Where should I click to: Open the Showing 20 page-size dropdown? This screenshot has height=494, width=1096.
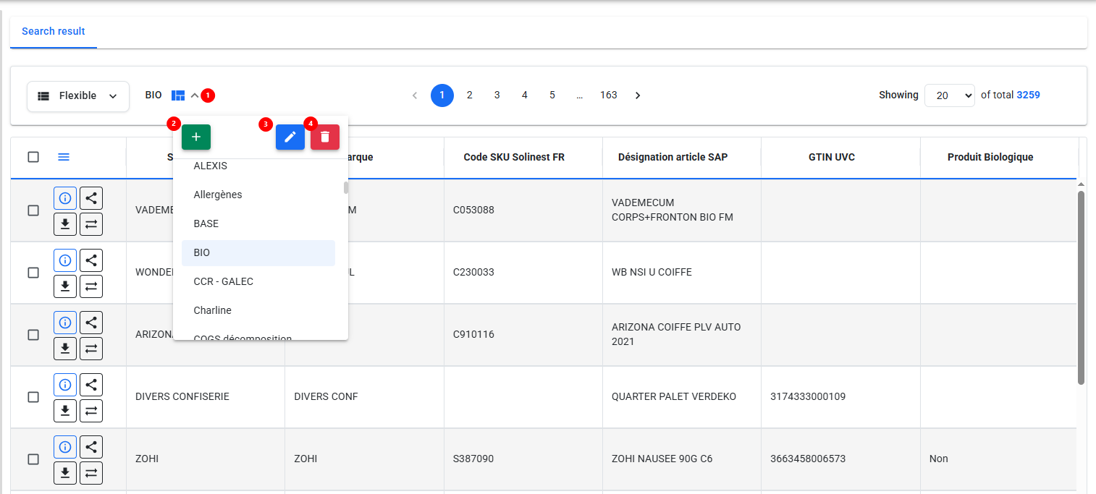click(949, 95)
